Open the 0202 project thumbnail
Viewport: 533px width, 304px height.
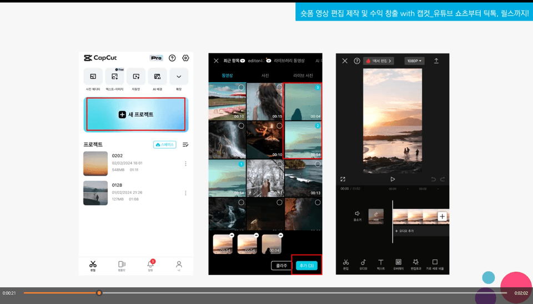click(95, 163)
